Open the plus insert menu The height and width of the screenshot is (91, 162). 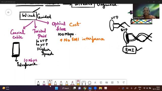point(112,82)
